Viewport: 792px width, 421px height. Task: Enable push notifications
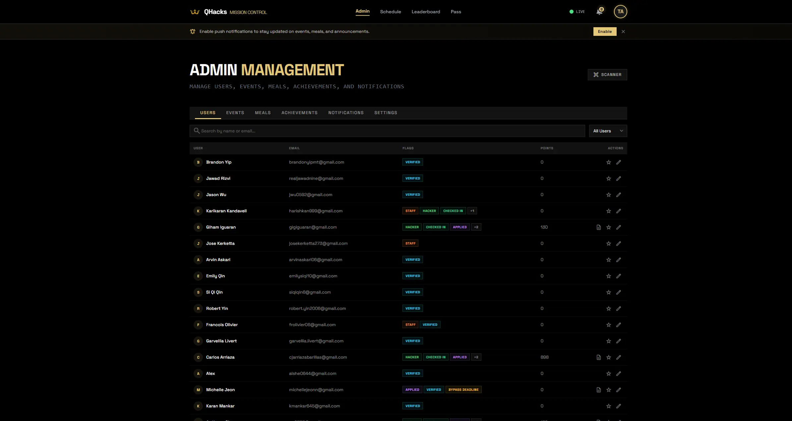(x=604, y=31)
